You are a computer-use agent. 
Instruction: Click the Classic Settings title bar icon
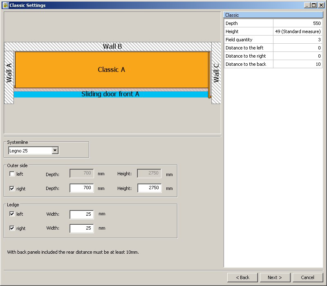coord(5,5)
